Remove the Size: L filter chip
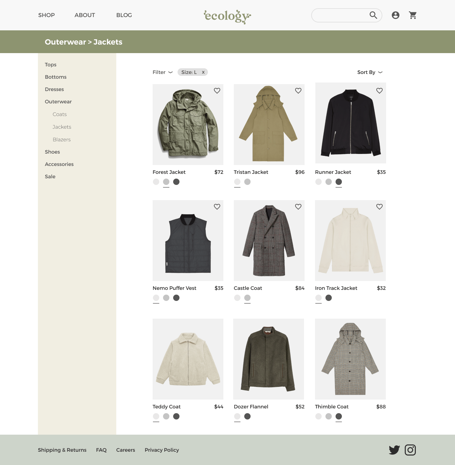The height and width of the screenshot is (465, 455). [203, 72]
